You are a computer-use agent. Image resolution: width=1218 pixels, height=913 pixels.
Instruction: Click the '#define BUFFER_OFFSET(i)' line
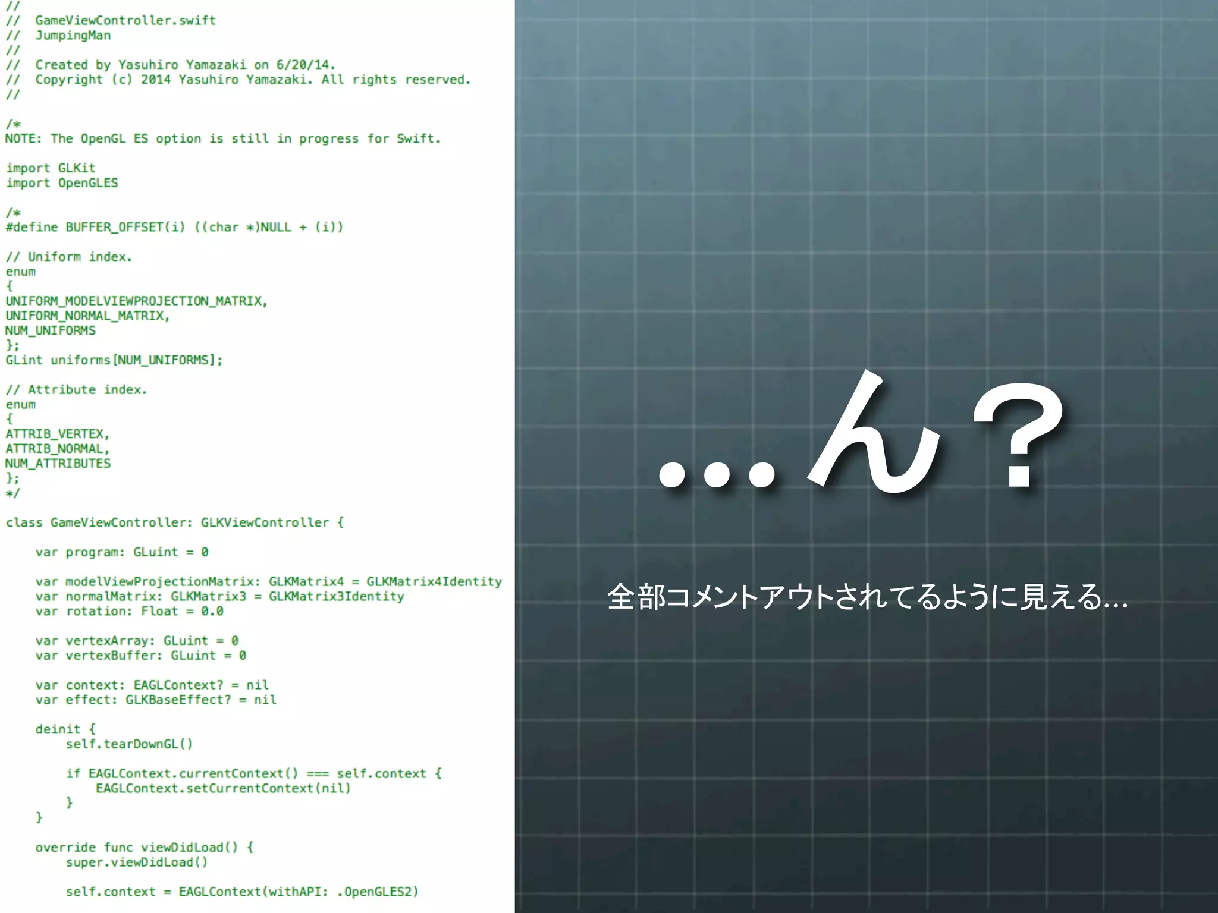[x=174, y=227]
